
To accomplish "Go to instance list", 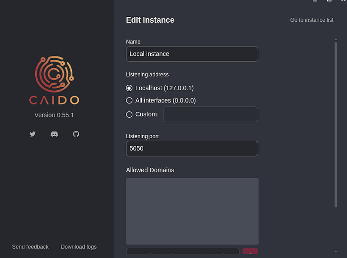I will 312,20.
